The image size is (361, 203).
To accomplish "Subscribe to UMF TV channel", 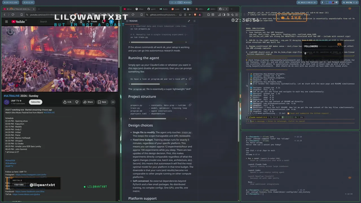I will [x=36, y=102].
